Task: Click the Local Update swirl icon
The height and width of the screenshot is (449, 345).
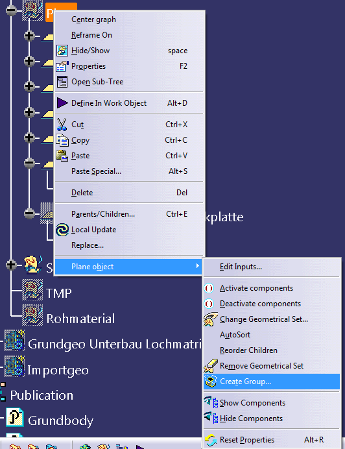Action: pyautogui.click(x=62, y=230)
